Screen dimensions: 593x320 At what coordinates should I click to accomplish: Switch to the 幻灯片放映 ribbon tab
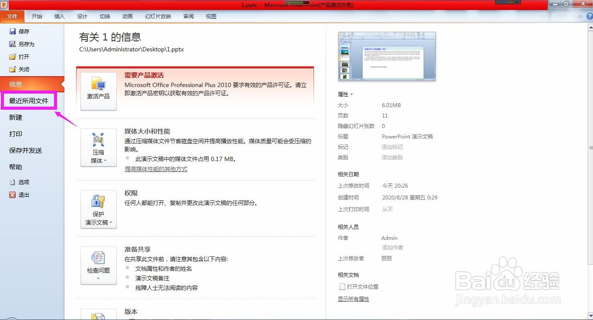158,17
